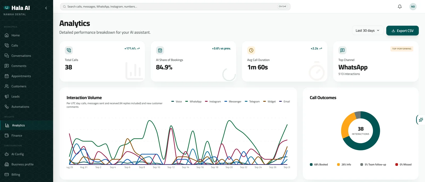Click the AI Config robot icon

tap(7, 154)
